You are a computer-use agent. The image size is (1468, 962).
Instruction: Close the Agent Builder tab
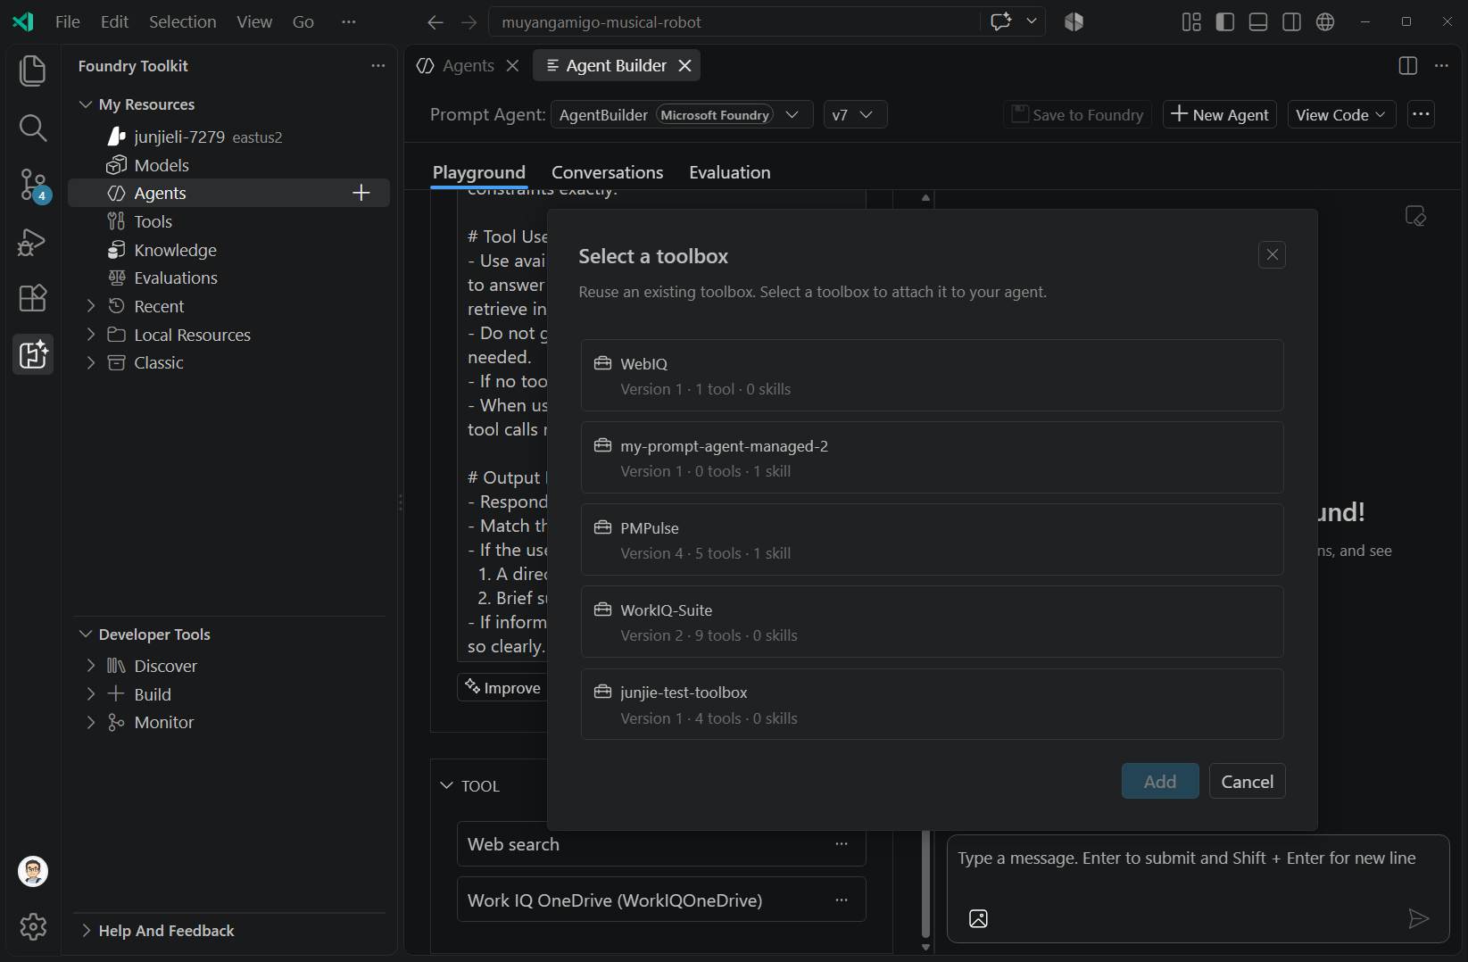685,65
